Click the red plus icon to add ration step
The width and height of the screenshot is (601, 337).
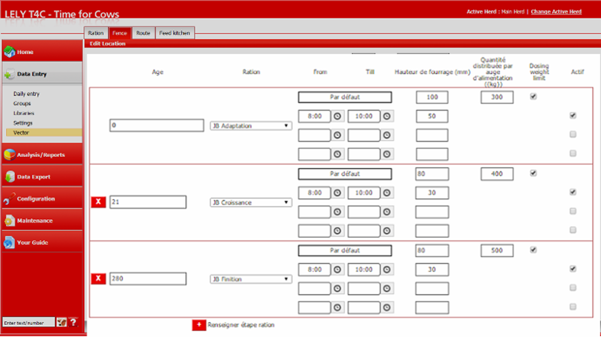pos(199,325)
